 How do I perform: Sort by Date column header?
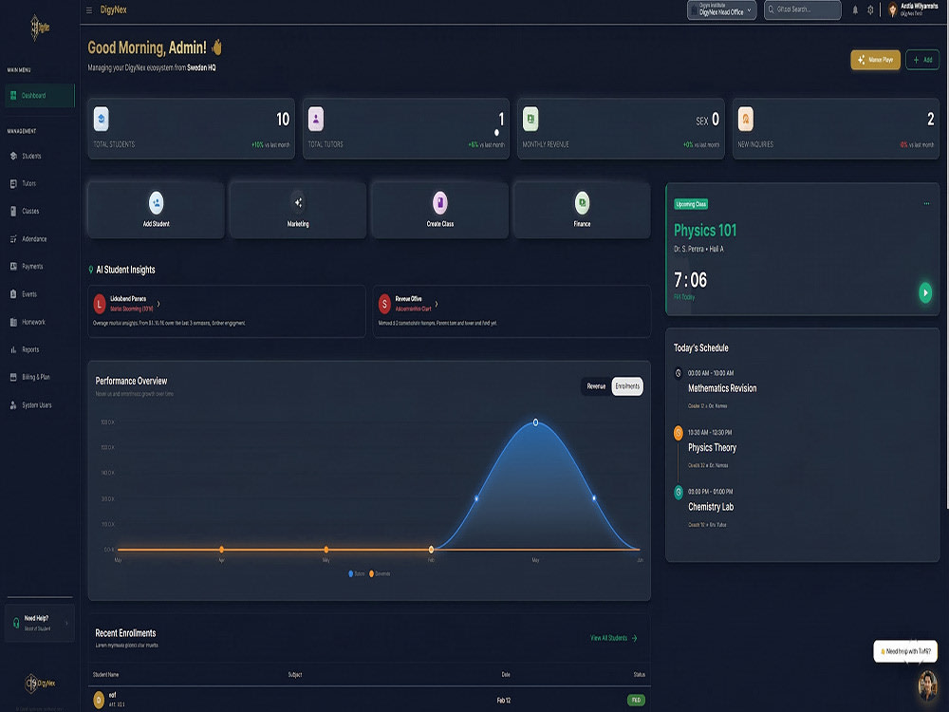pyautogui.click(x=506, y=674)
